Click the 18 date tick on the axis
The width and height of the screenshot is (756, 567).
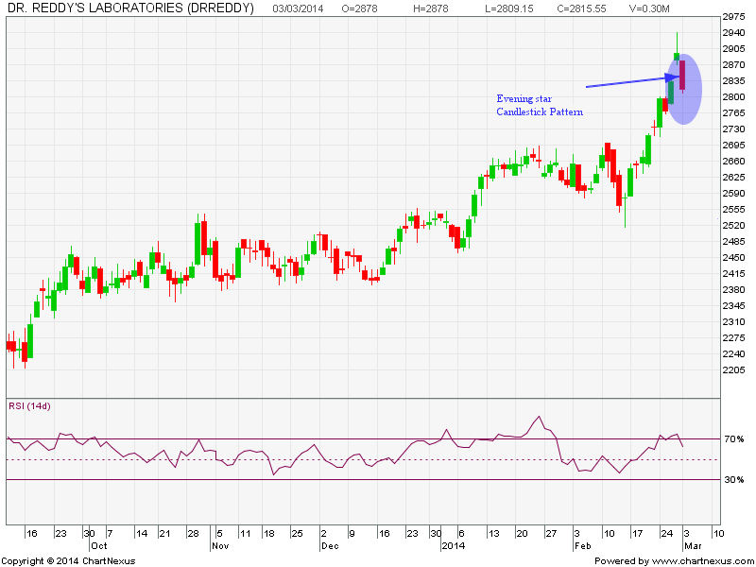point(268,534)
